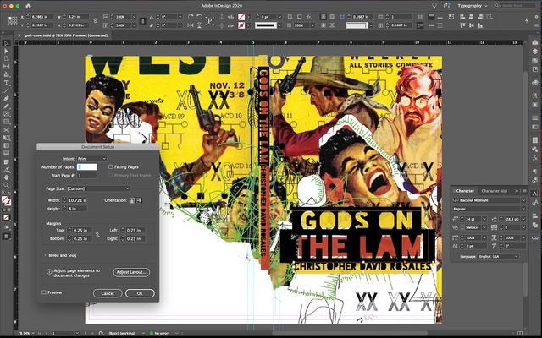Select the Eyedropper tool
Image resolution: width=542 pixels, height=338 pixels.
[6, 170]
